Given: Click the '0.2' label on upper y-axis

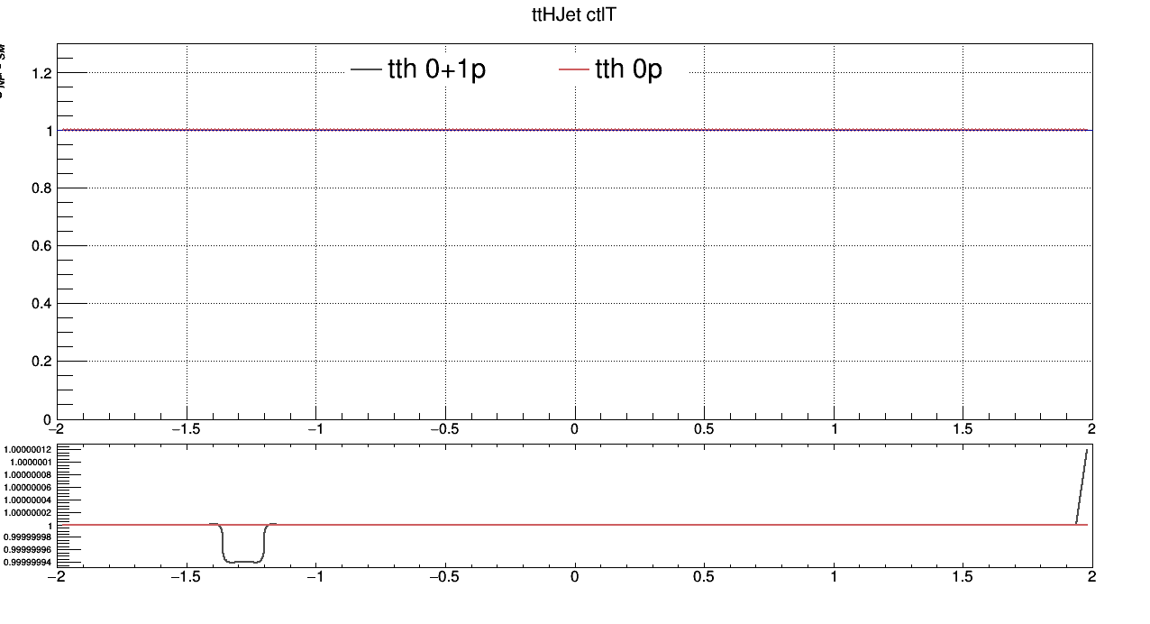Looking at the screenshot, I should click(41, 361).
